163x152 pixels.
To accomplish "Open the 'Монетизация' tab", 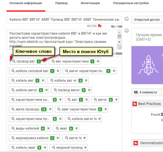I will 90,3.
